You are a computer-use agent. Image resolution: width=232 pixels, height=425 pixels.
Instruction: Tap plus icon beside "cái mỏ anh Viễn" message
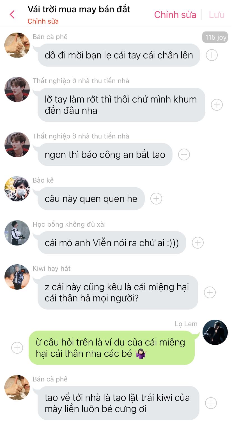[198, 243]
